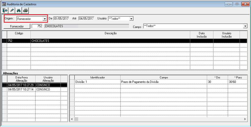
Task: Click the Descrição column header
Action: (110, 35)
